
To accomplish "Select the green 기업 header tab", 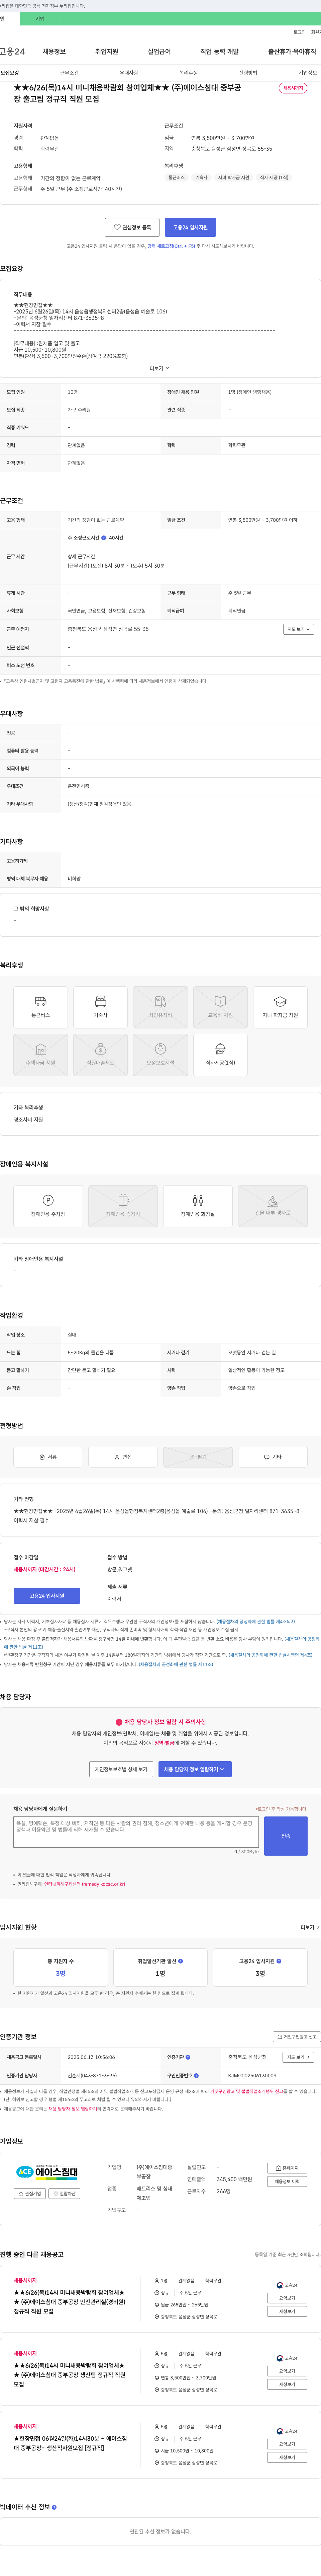I will click(40, 19).
